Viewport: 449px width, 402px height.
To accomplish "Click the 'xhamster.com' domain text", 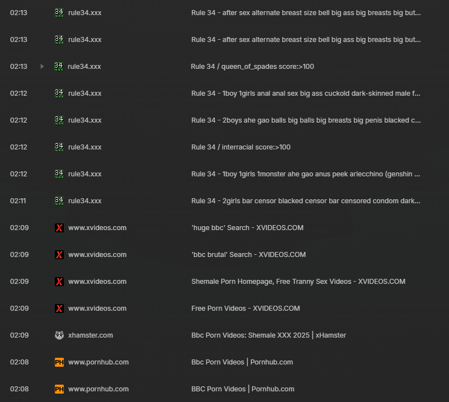I will tap(91, 335).
